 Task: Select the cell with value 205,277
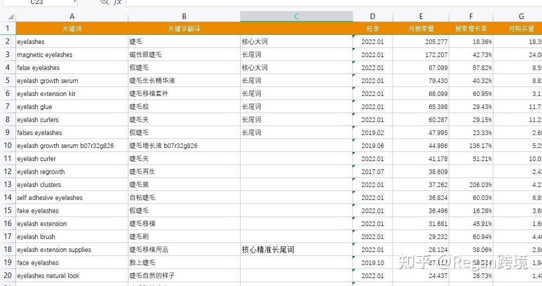(421, 42)
